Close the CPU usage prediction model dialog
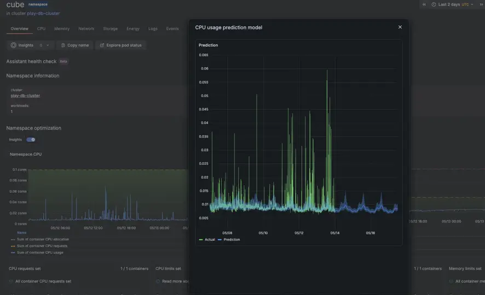The height and width of the screenshot is (295, 485). 400,27
